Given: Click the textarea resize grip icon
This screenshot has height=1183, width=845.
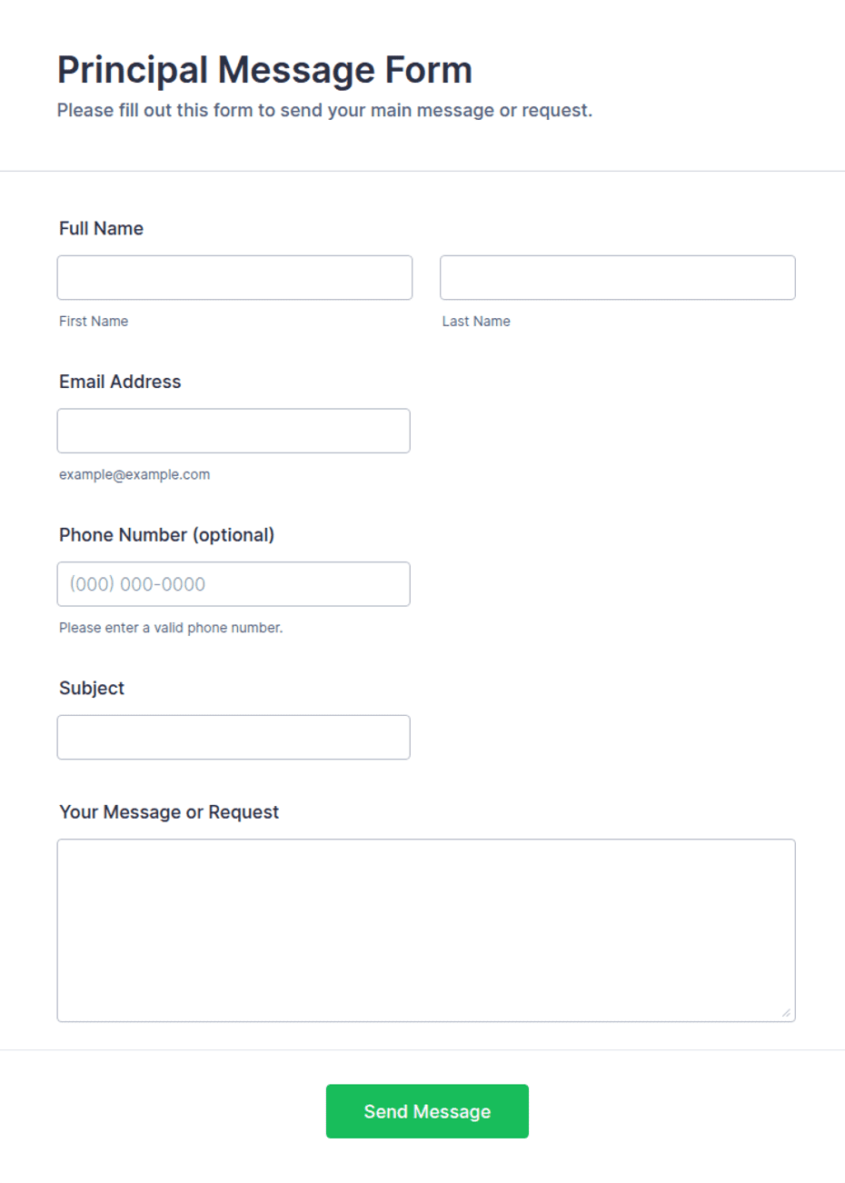Looking at the screenshot, I should click(786, 1012).
